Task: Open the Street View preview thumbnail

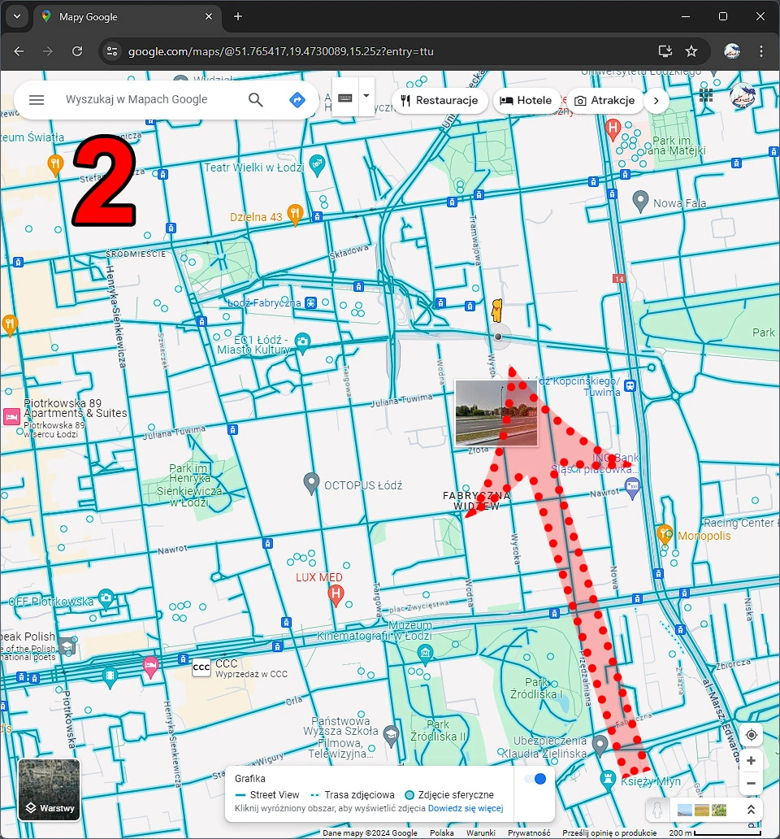Action: [496, 412]
